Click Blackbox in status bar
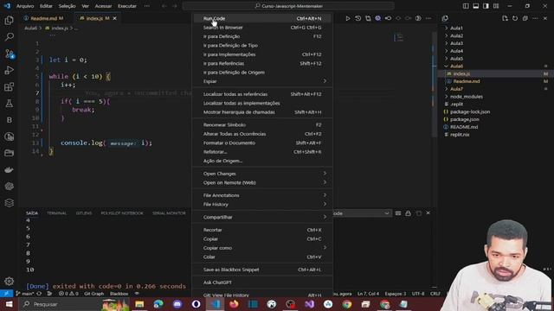The width and height of the screenshot is (554, 311). [119, 294]
